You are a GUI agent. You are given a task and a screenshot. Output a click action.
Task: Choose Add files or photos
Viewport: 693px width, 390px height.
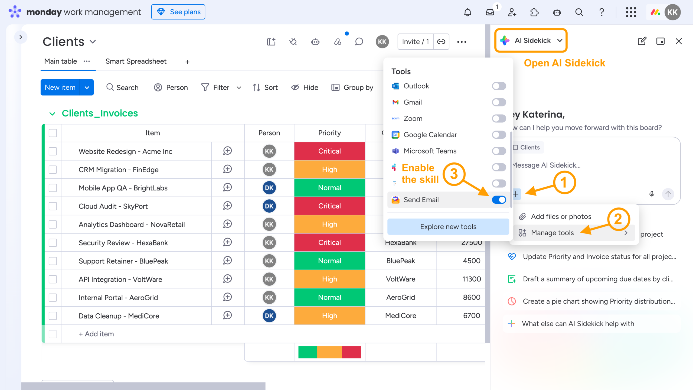click(x=561, y=216)
